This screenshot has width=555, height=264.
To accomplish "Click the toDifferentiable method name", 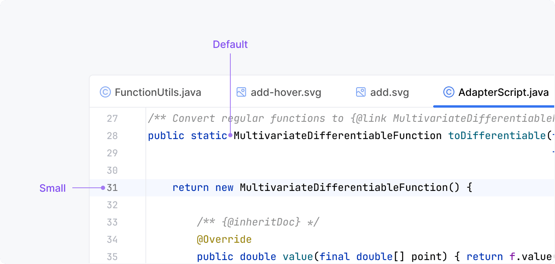I will [497, 136].
